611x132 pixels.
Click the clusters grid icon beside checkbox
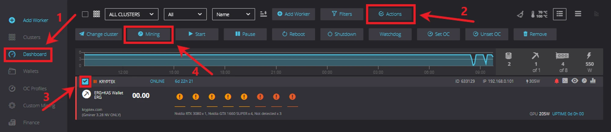coord(97,14)
